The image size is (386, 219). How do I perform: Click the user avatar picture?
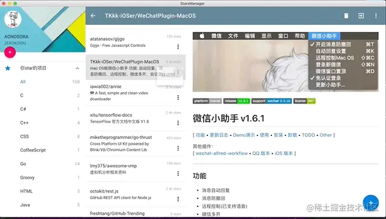13,19
